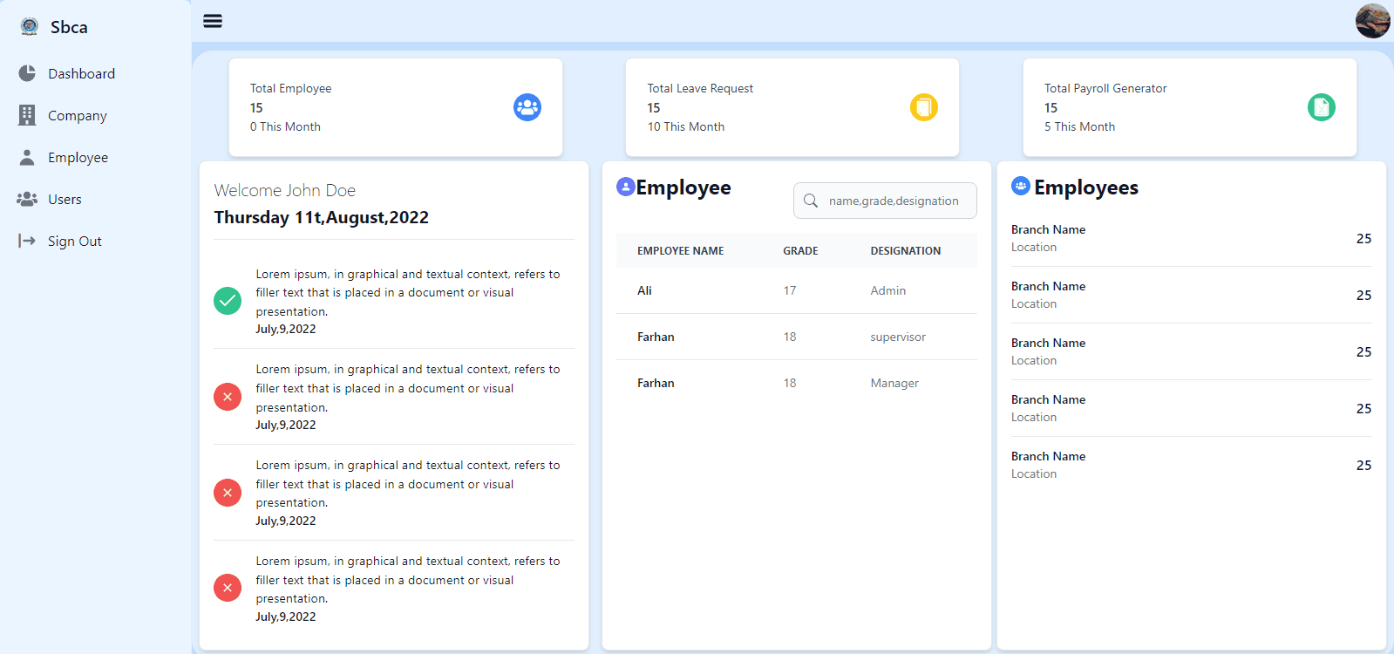The width and height of the screenshot is (1394, 654).
Task: Go to Company in the sidebar
Action: (78, 115)
